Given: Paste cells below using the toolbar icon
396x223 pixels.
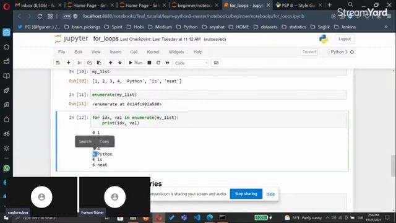Looking at the screenshot, I should 99,63.
